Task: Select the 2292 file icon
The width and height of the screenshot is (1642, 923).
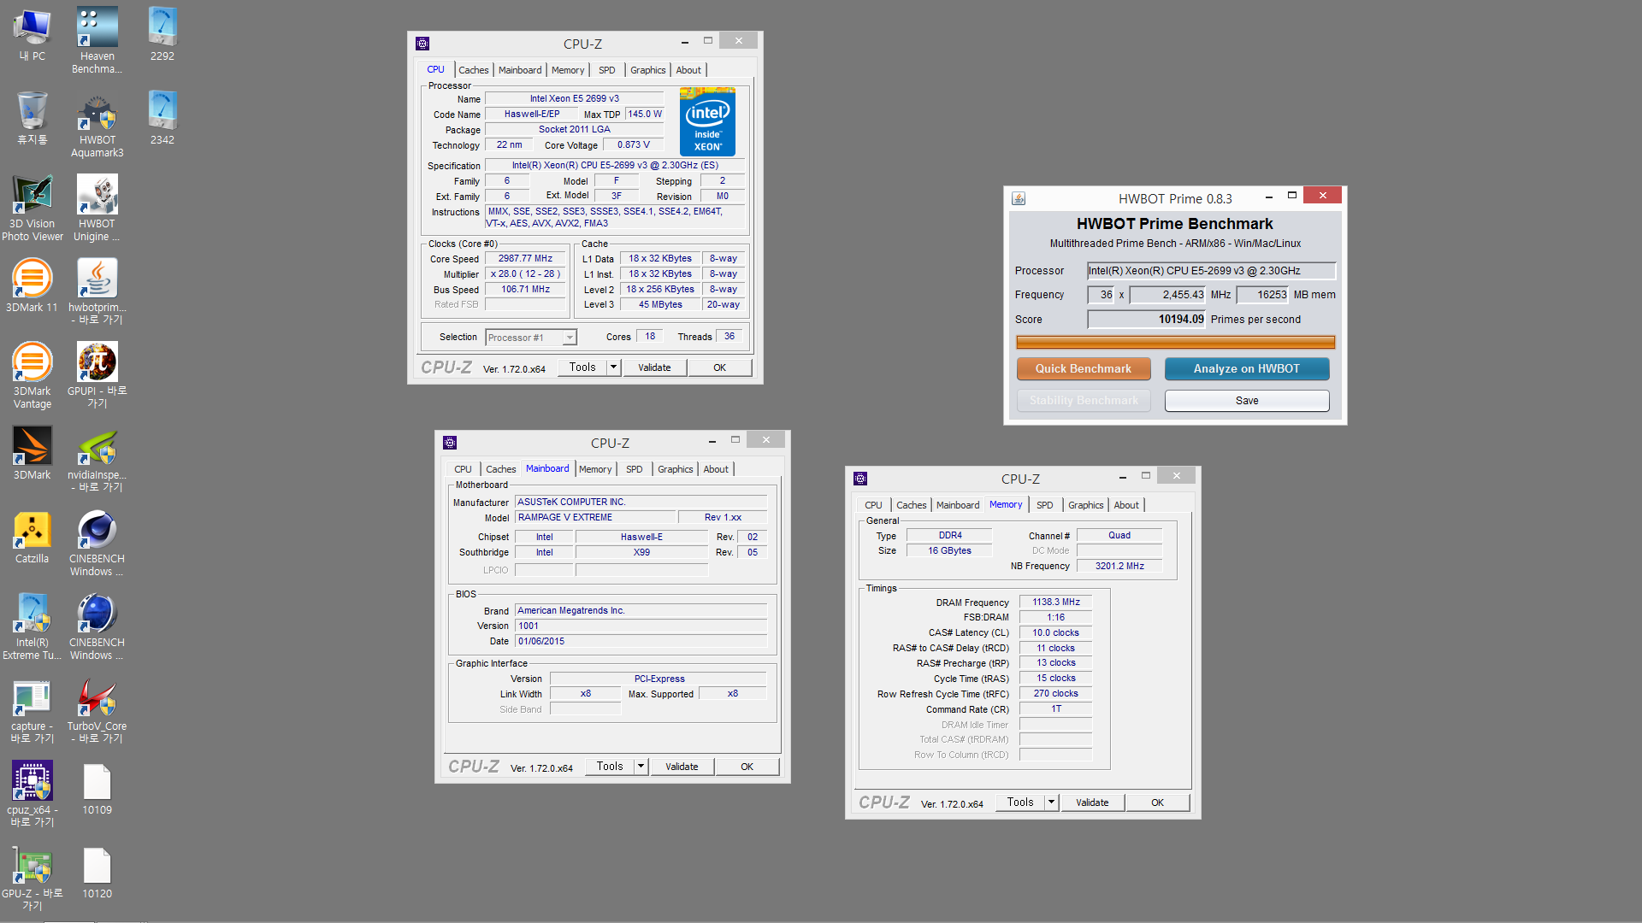Action: [x=162, y=34]
